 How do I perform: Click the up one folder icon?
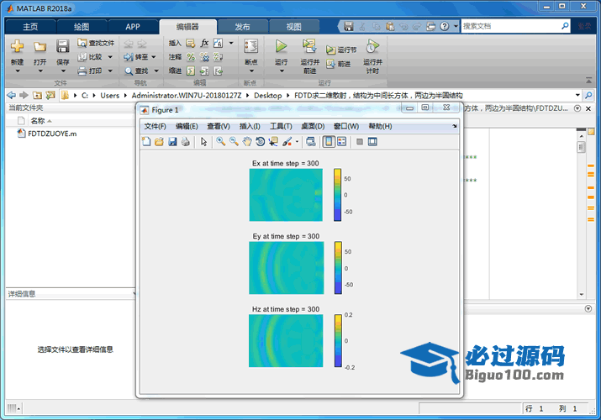click(x=37, y=95)
